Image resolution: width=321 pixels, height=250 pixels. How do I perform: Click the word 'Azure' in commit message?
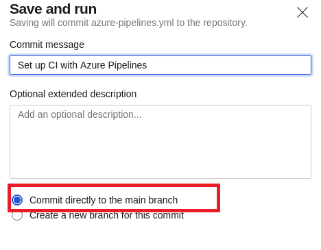[93, 65]
